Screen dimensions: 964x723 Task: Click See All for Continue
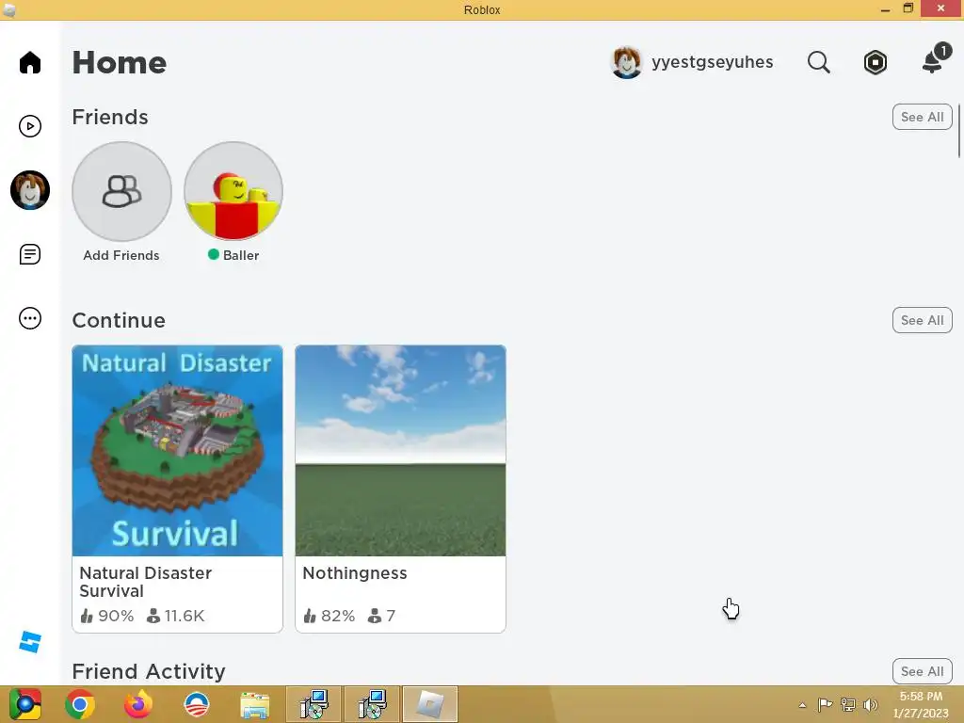[x=923, y=320]
